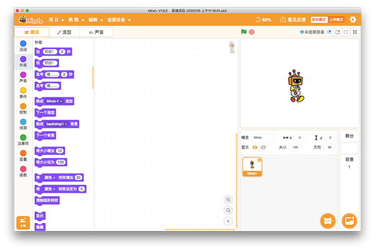Image resolution: width=375 pixels, height=251 pixels.
Task: Hide the stage layout icon
Action: click(346, 32)
